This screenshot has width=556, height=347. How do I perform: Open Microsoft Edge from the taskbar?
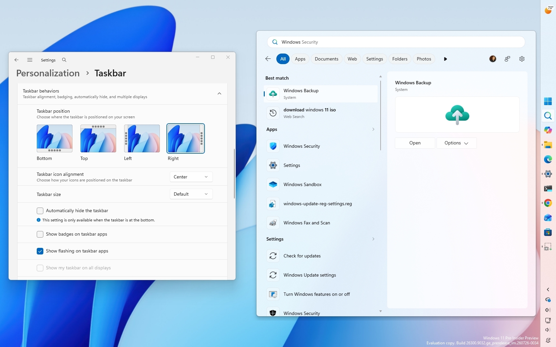548,159
